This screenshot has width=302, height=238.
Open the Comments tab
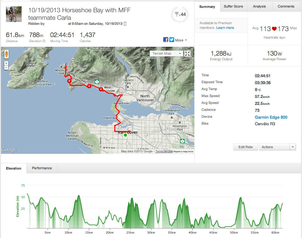tap(286, 6)
